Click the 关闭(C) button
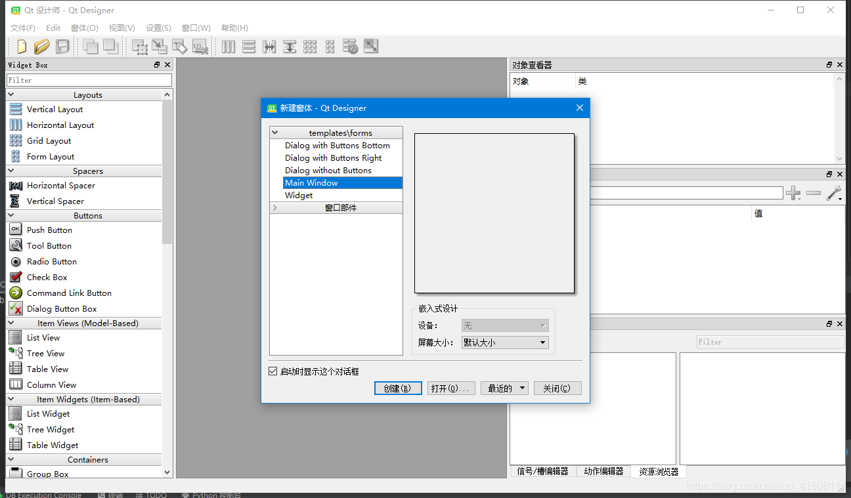The height and width of the screenshot is (498, 851). 557,388
